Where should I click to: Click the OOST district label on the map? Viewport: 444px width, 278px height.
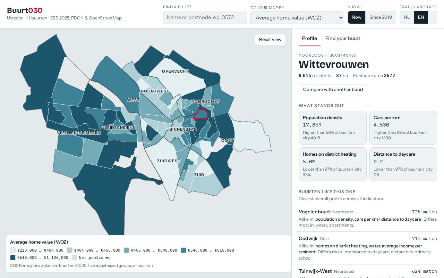tap(228, 140)
